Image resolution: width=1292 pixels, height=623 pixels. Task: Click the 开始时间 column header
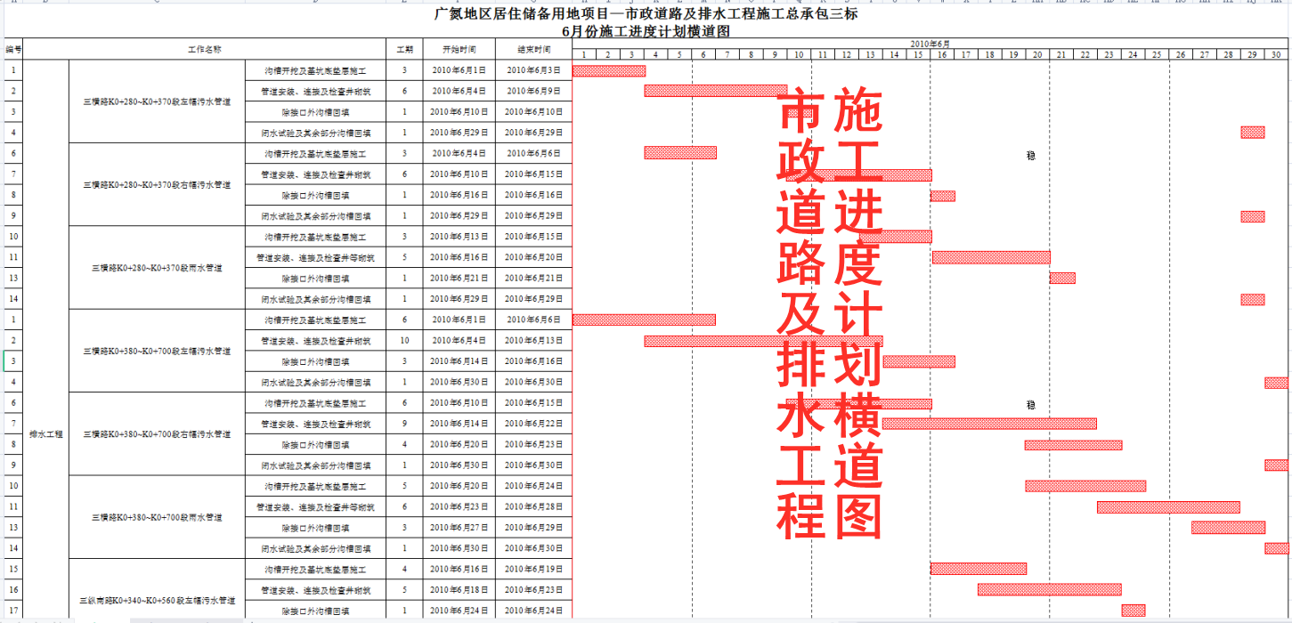click(x=459, y=49)
